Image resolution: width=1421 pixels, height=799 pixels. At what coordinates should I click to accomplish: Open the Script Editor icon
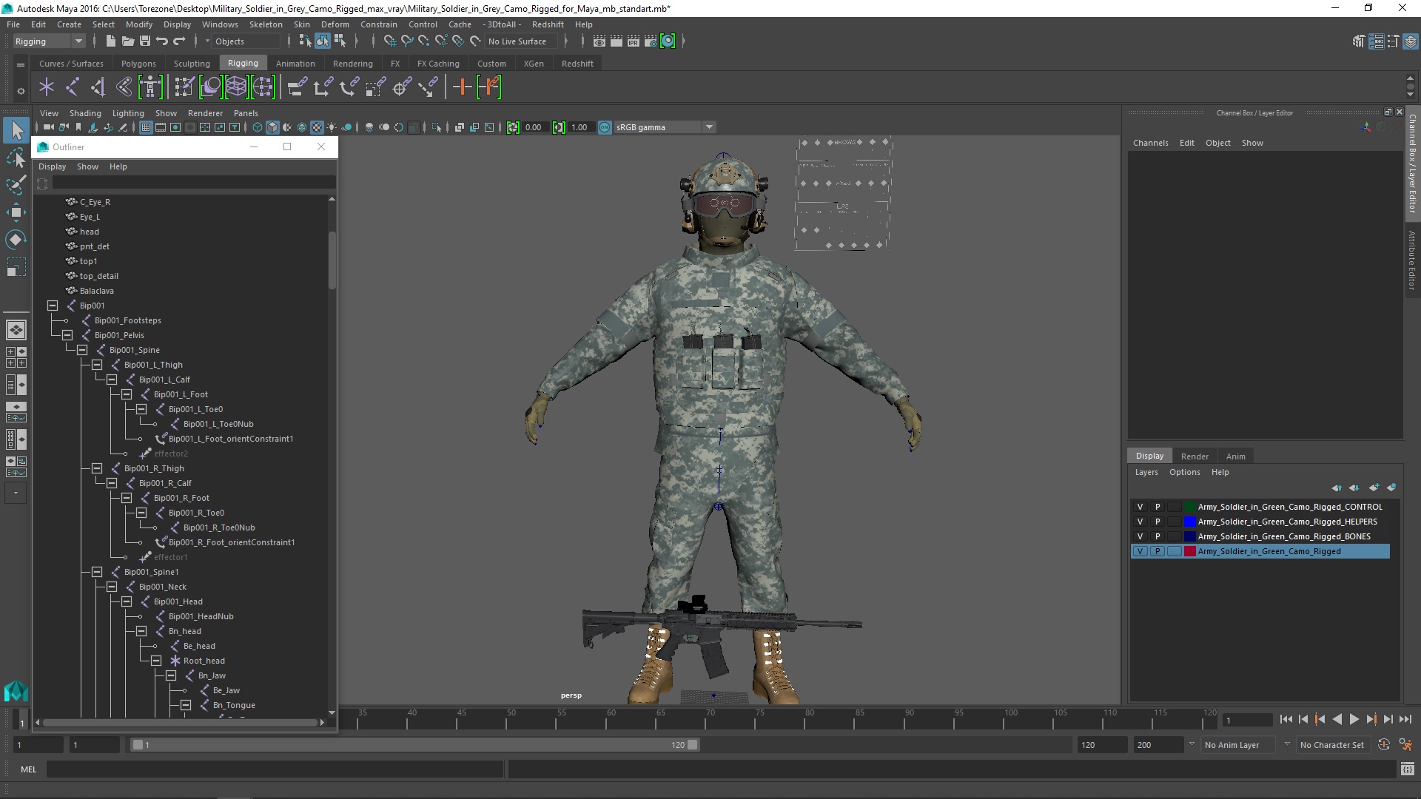tap(1407, 769)
